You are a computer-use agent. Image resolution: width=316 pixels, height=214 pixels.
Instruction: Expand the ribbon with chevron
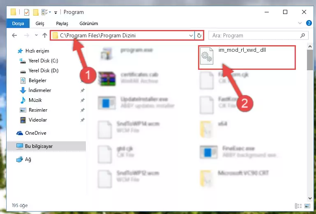(x=300, y=23)
